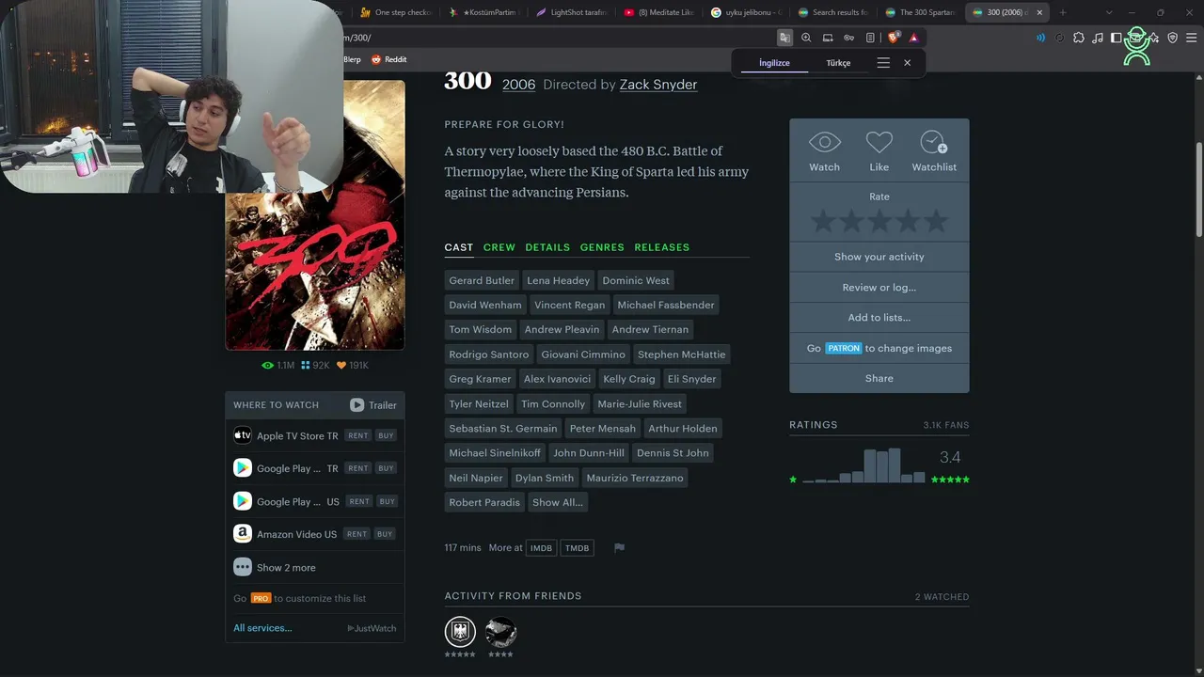Viewport: 1204px width, 677px height.
Task: Open the browser extensions puzzle icon
Action: pyautogui.click(x=1078, y=38)
